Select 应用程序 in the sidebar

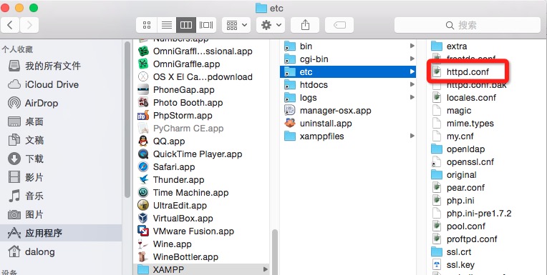click(61, 233)
